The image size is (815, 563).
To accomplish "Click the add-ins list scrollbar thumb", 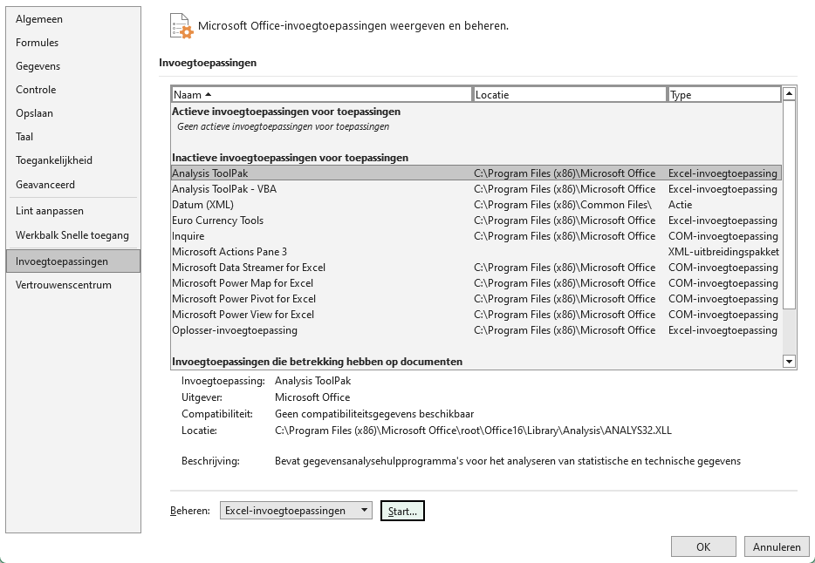I will (789, 205).
